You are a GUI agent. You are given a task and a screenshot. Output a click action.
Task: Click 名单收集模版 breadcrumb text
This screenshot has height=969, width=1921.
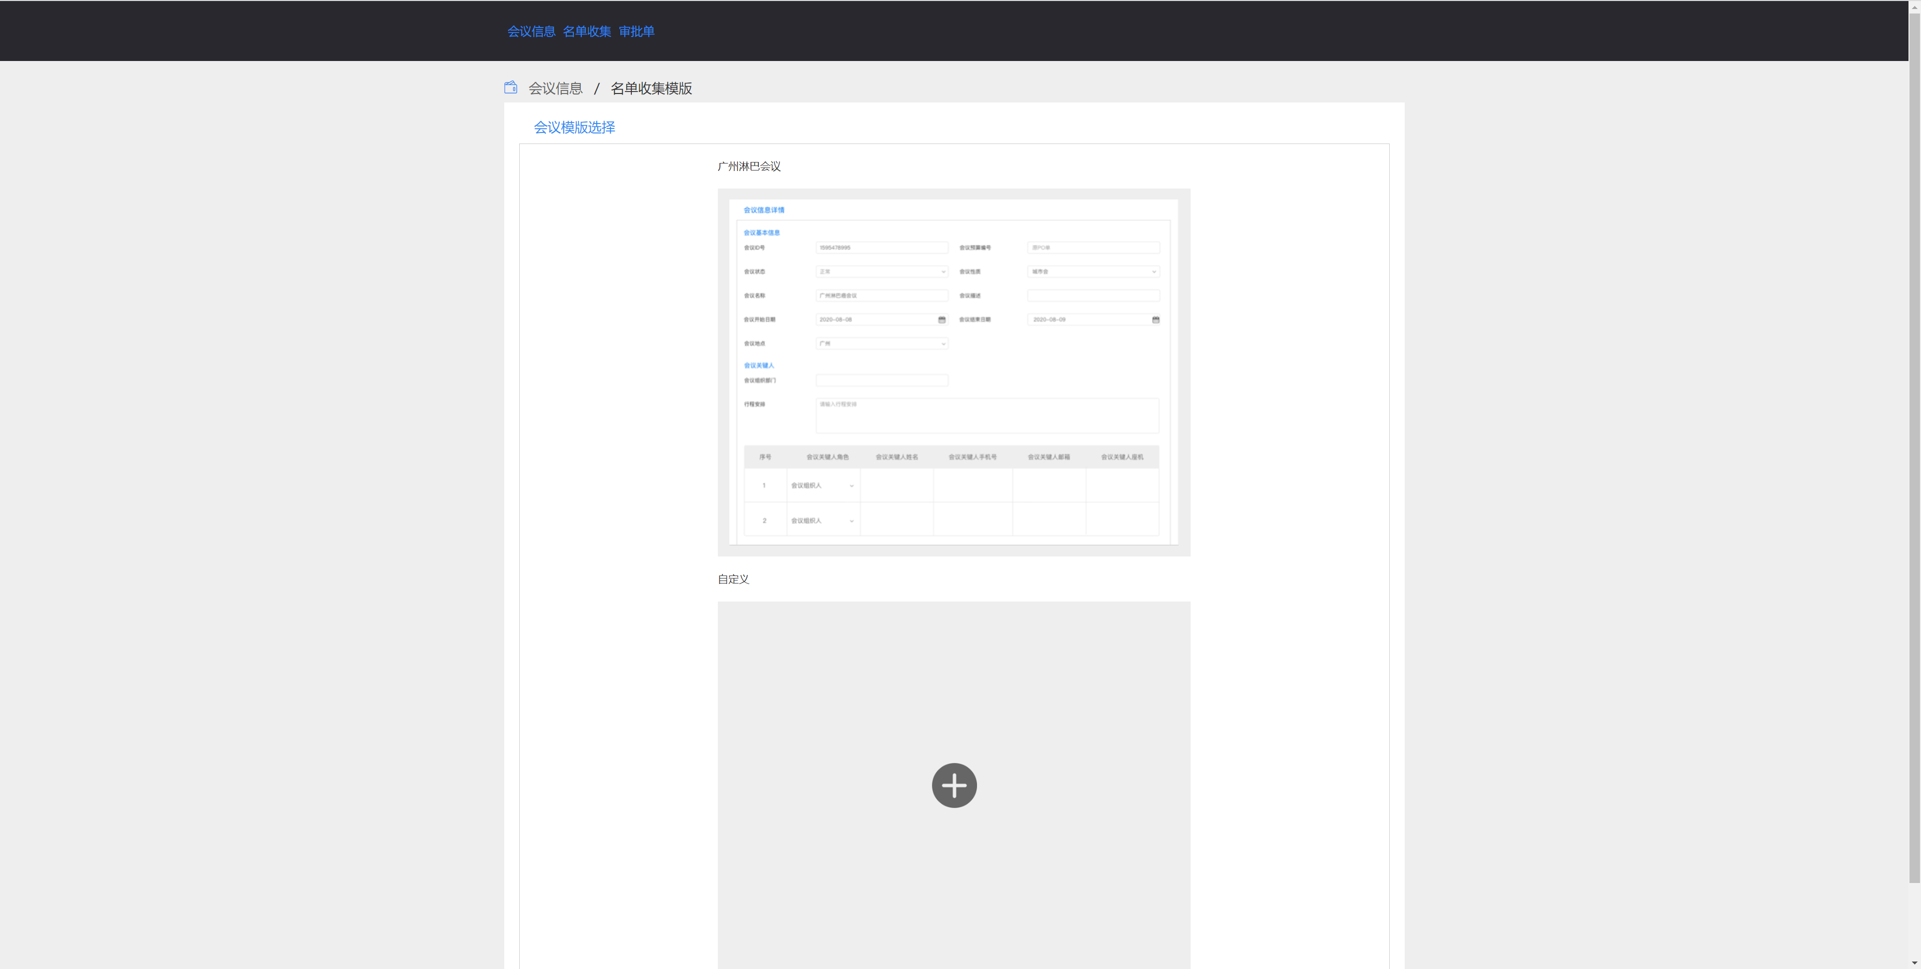(x=651, y=88)
